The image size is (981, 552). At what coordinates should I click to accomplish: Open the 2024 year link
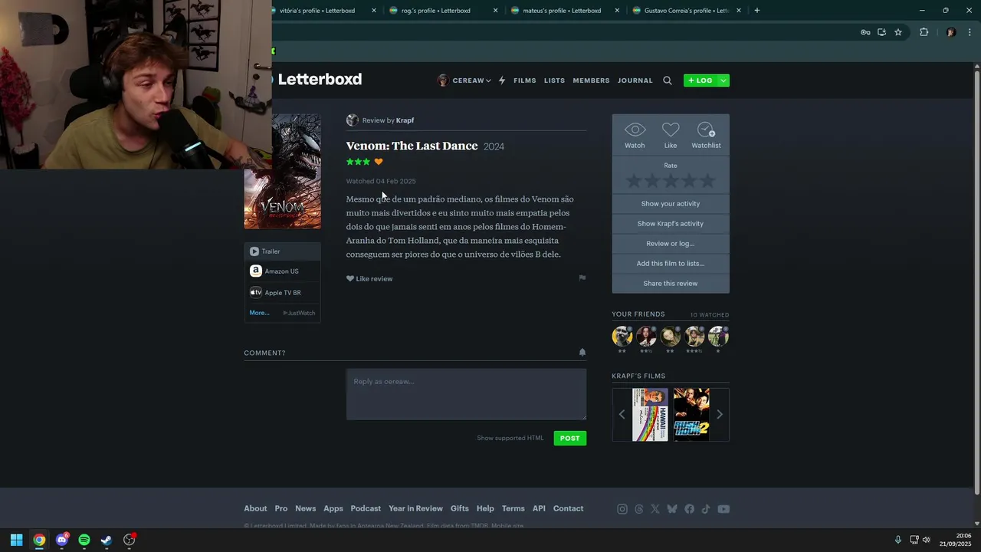494,146
